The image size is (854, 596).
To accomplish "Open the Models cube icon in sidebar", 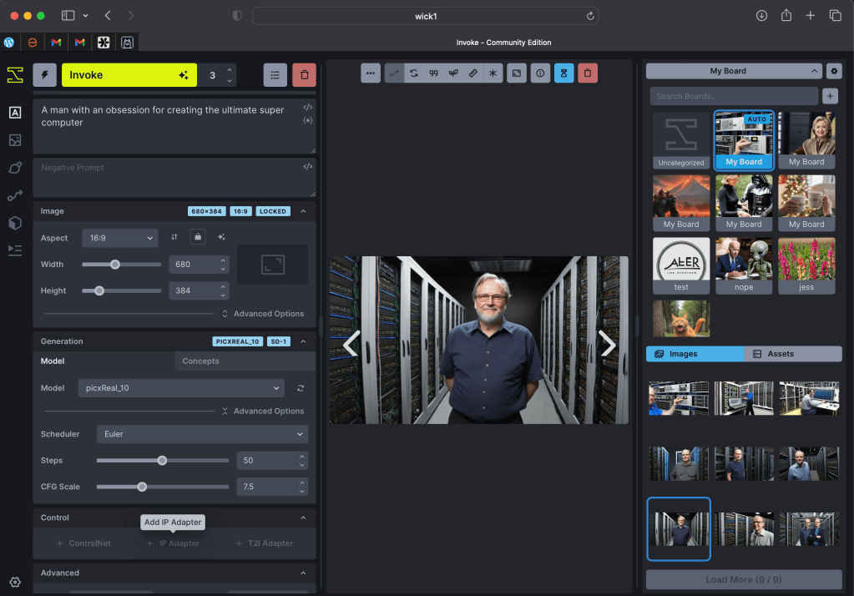I will point(15,223).
